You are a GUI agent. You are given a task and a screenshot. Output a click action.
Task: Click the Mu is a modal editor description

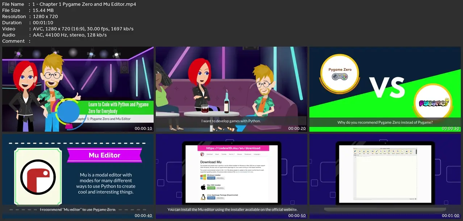click(107, 183)
